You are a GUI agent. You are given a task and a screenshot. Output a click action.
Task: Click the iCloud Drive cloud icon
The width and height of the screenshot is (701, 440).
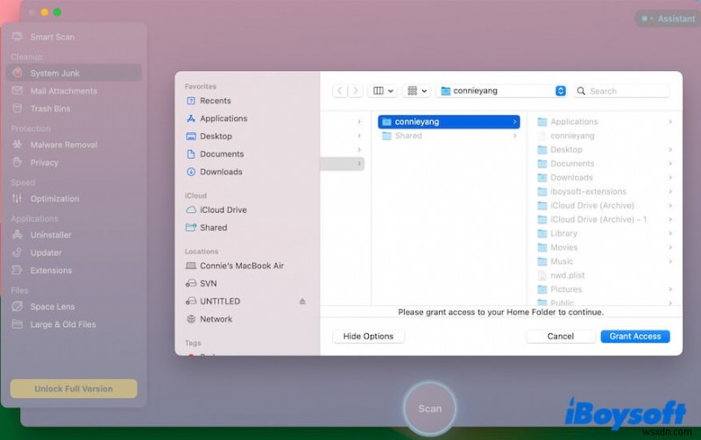[191, 209]
